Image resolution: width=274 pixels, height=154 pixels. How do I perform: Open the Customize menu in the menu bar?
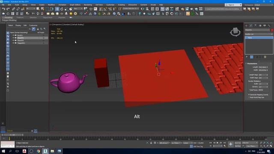tap(110, 5)
